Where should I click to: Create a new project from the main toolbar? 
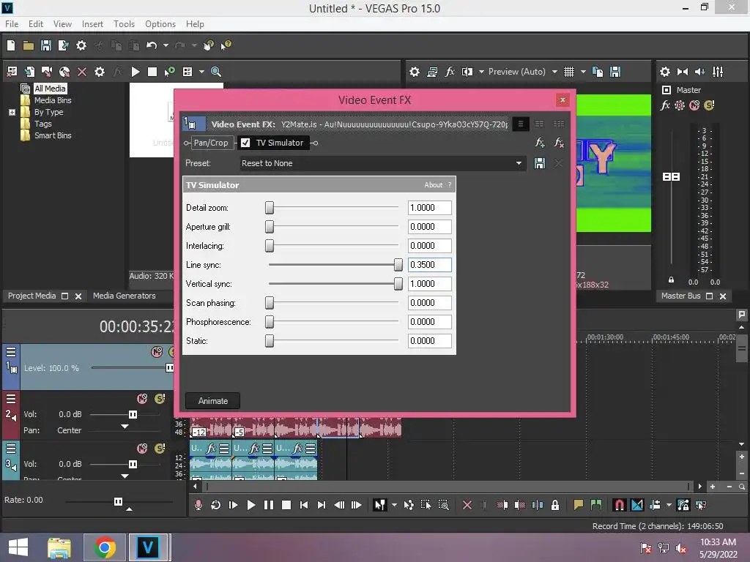[x=11, y=45]
